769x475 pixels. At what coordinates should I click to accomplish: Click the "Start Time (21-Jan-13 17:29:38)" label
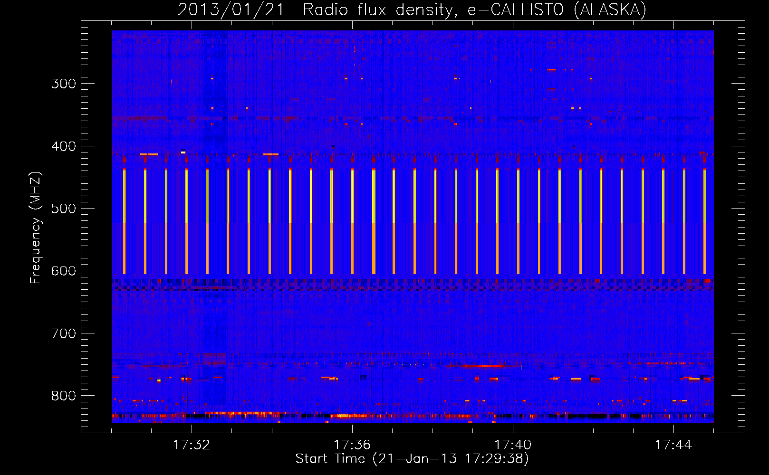pyautogui.click(x=412, y=459)
